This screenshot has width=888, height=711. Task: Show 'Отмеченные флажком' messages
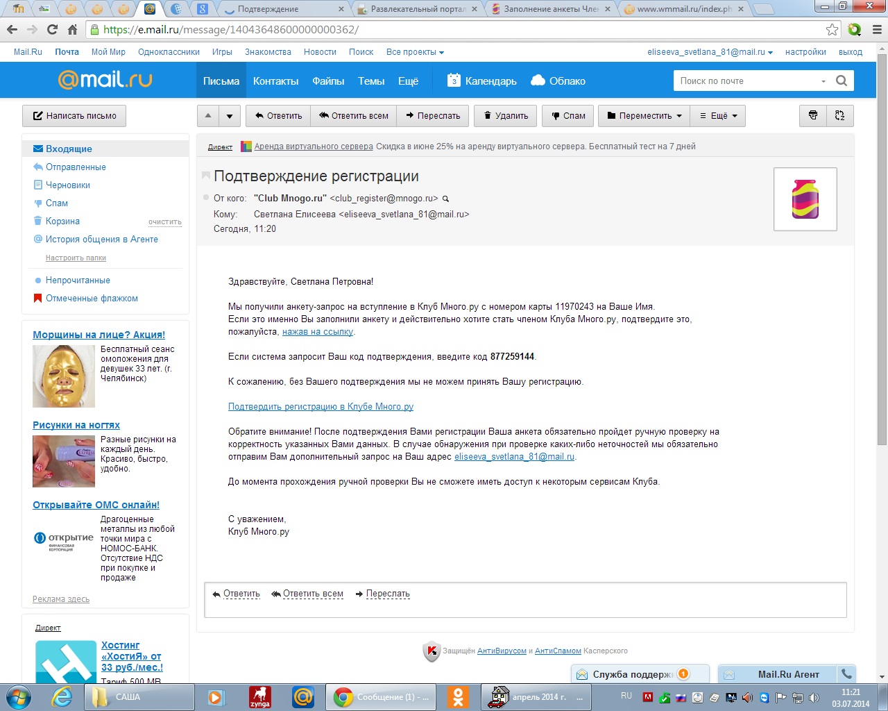click(x=92, y=298)
